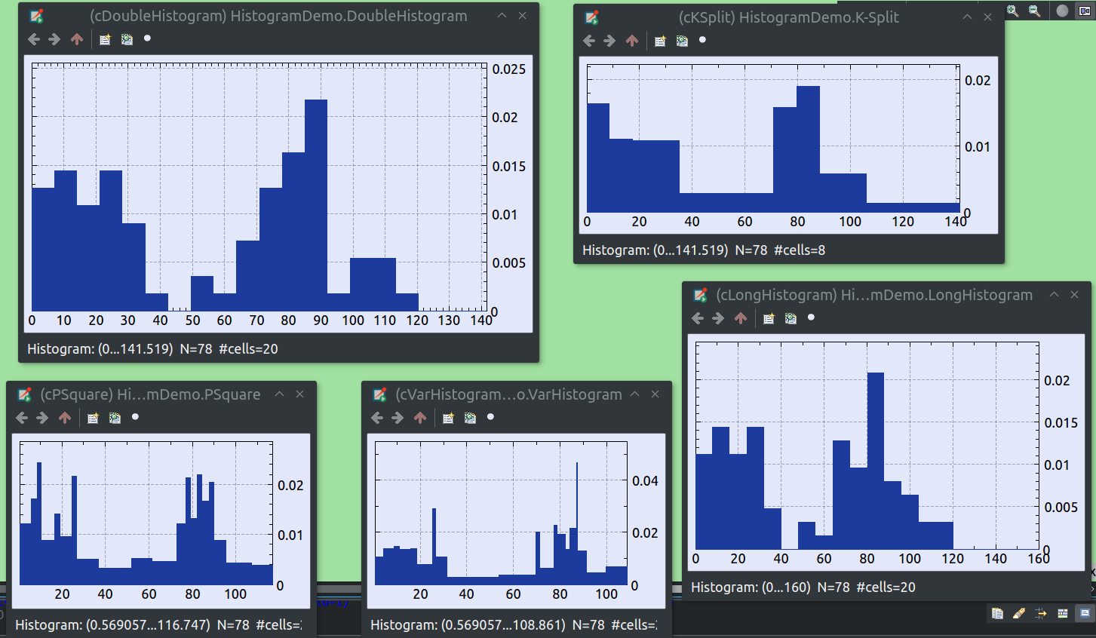Click copy icon in LongHistogram window toolbar
Screen dimensions: 1096x638
coord(791,318)
